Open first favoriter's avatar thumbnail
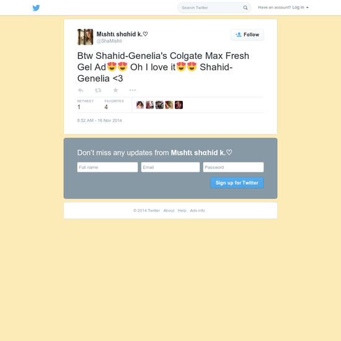341x341 pixels. click(140, 105)
